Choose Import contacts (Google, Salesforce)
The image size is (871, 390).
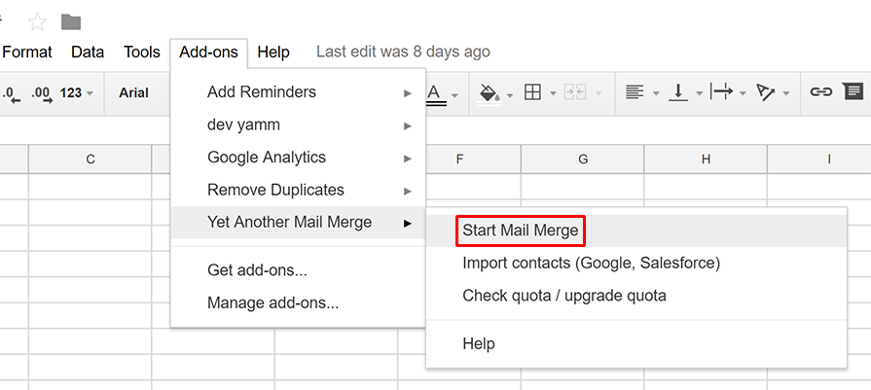pyautogui.click(x=591, y=263)
